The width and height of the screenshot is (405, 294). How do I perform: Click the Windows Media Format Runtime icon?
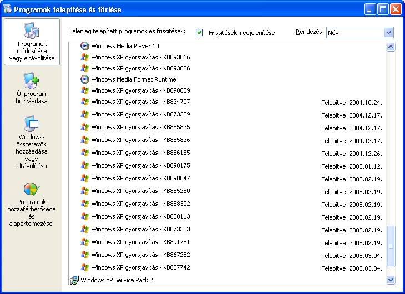(x=85, y=79)
